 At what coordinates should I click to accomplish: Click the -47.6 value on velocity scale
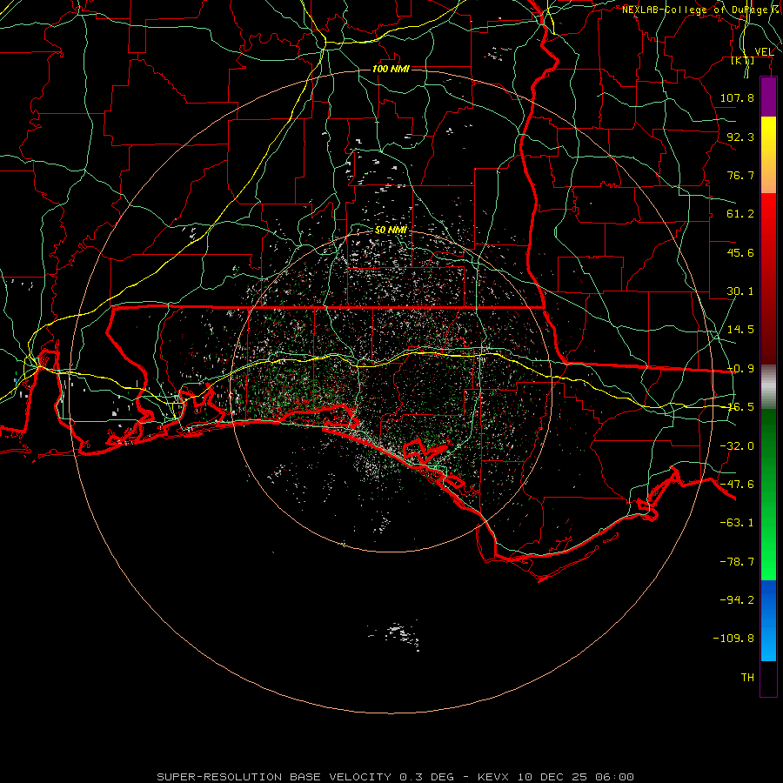click(x=737, y=485)
